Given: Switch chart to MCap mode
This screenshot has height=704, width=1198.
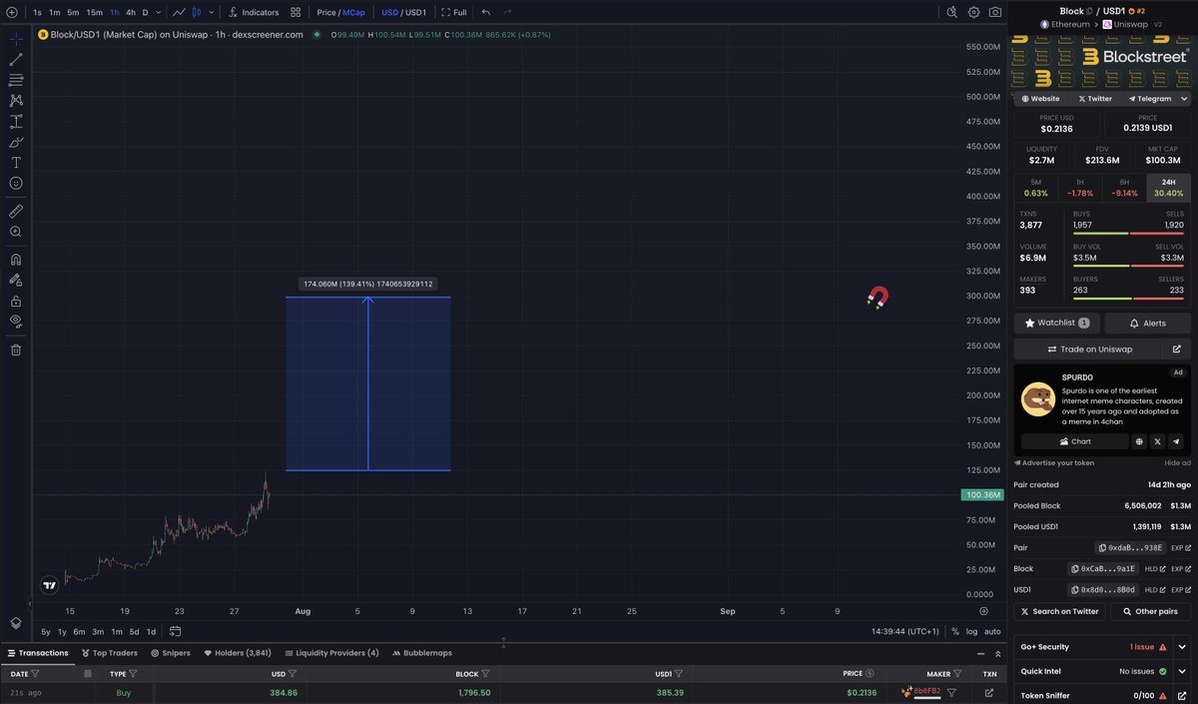Looking at the screenshot, I should pos(354,12).
